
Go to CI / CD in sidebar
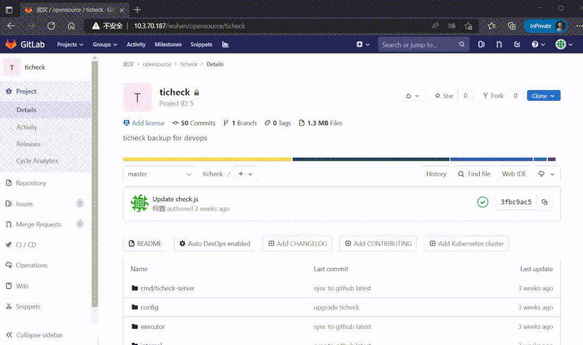pyautogui.click(x=26, y=245)
